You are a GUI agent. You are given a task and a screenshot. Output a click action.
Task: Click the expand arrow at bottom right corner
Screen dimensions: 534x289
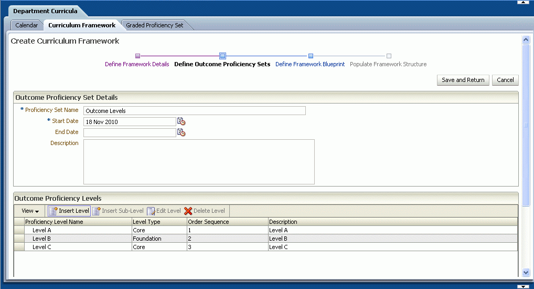523,287
